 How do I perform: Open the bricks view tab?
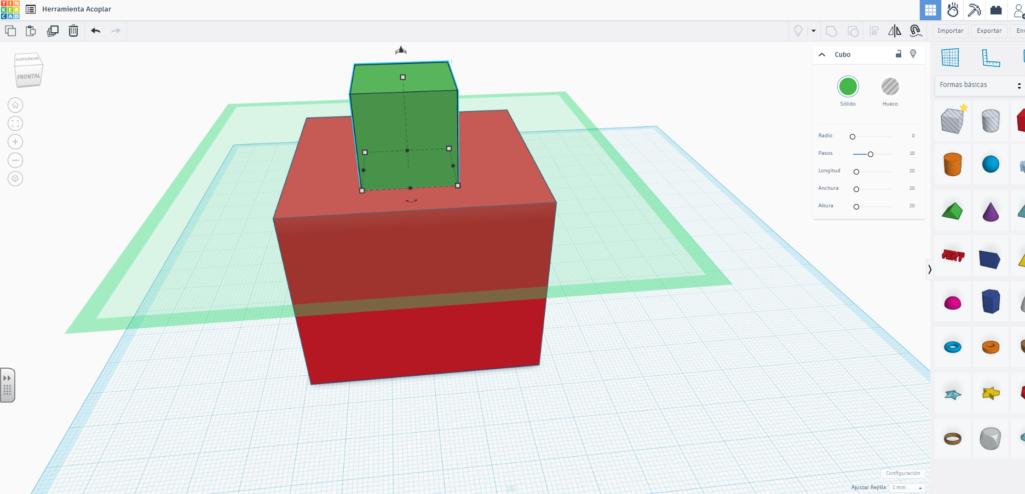point(996,10)
